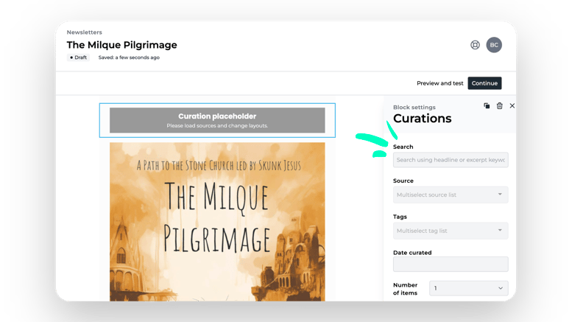Open the help lifebuoy icon
Screen dimensions: 572x322
475,45
